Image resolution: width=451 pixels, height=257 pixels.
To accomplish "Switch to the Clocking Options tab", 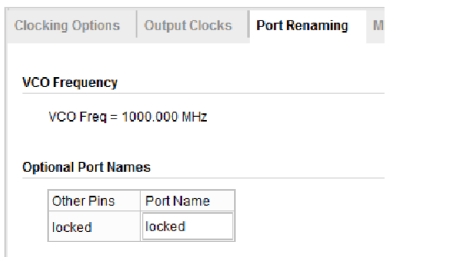I will [67, 26].
